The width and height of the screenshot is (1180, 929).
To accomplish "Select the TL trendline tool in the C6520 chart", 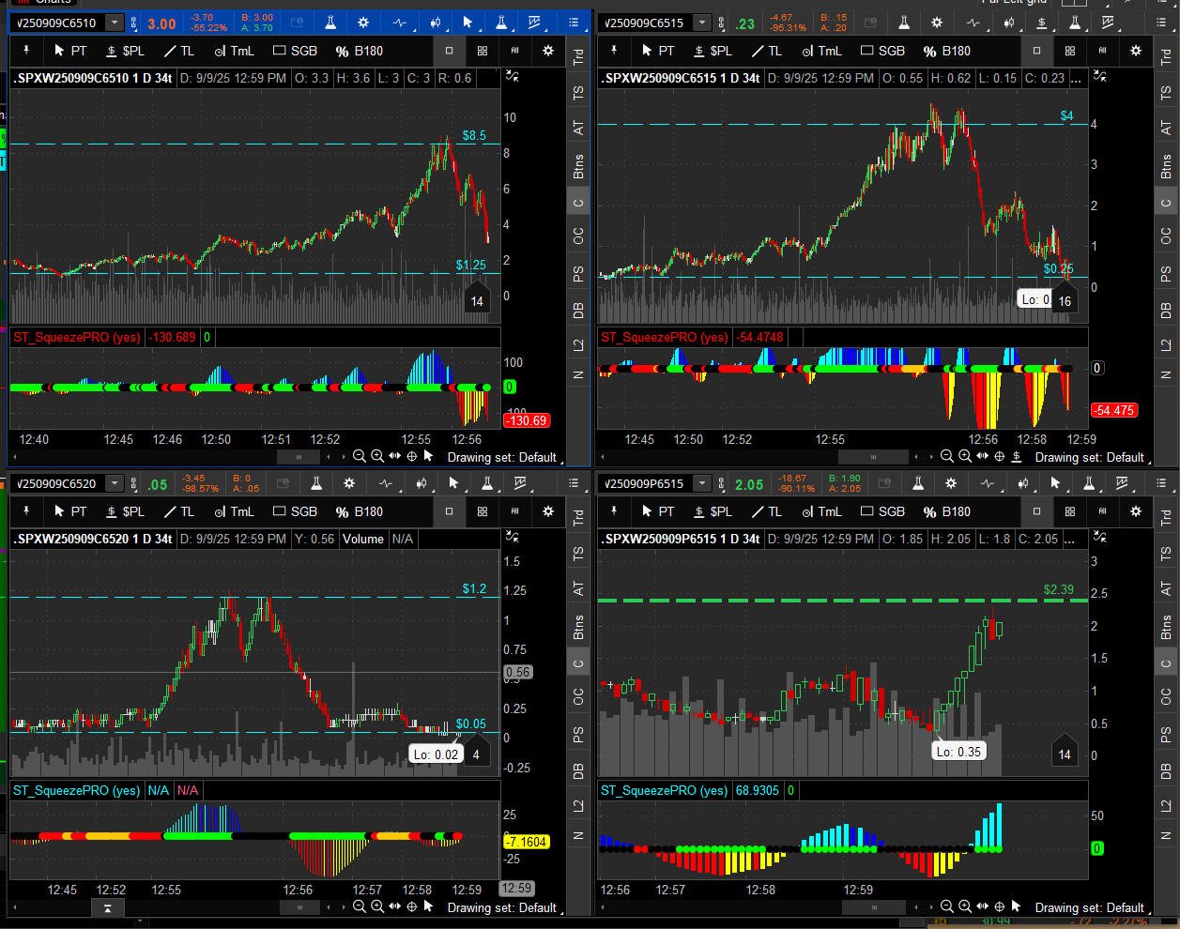I will pyautogui.click(x=179, y=511).
